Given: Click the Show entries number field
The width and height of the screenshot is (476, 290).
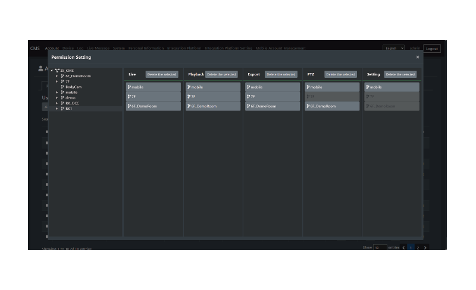Looking at the screenshot, I should click(x=380, y=248).
